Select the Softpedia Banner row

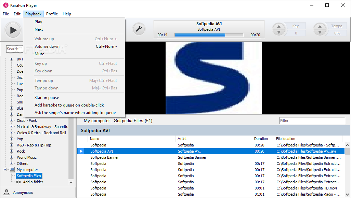point(210,157)
